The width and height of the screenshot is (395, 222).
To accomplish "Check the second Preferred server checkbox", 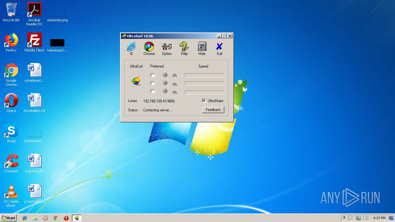I will tap(152, 83).
